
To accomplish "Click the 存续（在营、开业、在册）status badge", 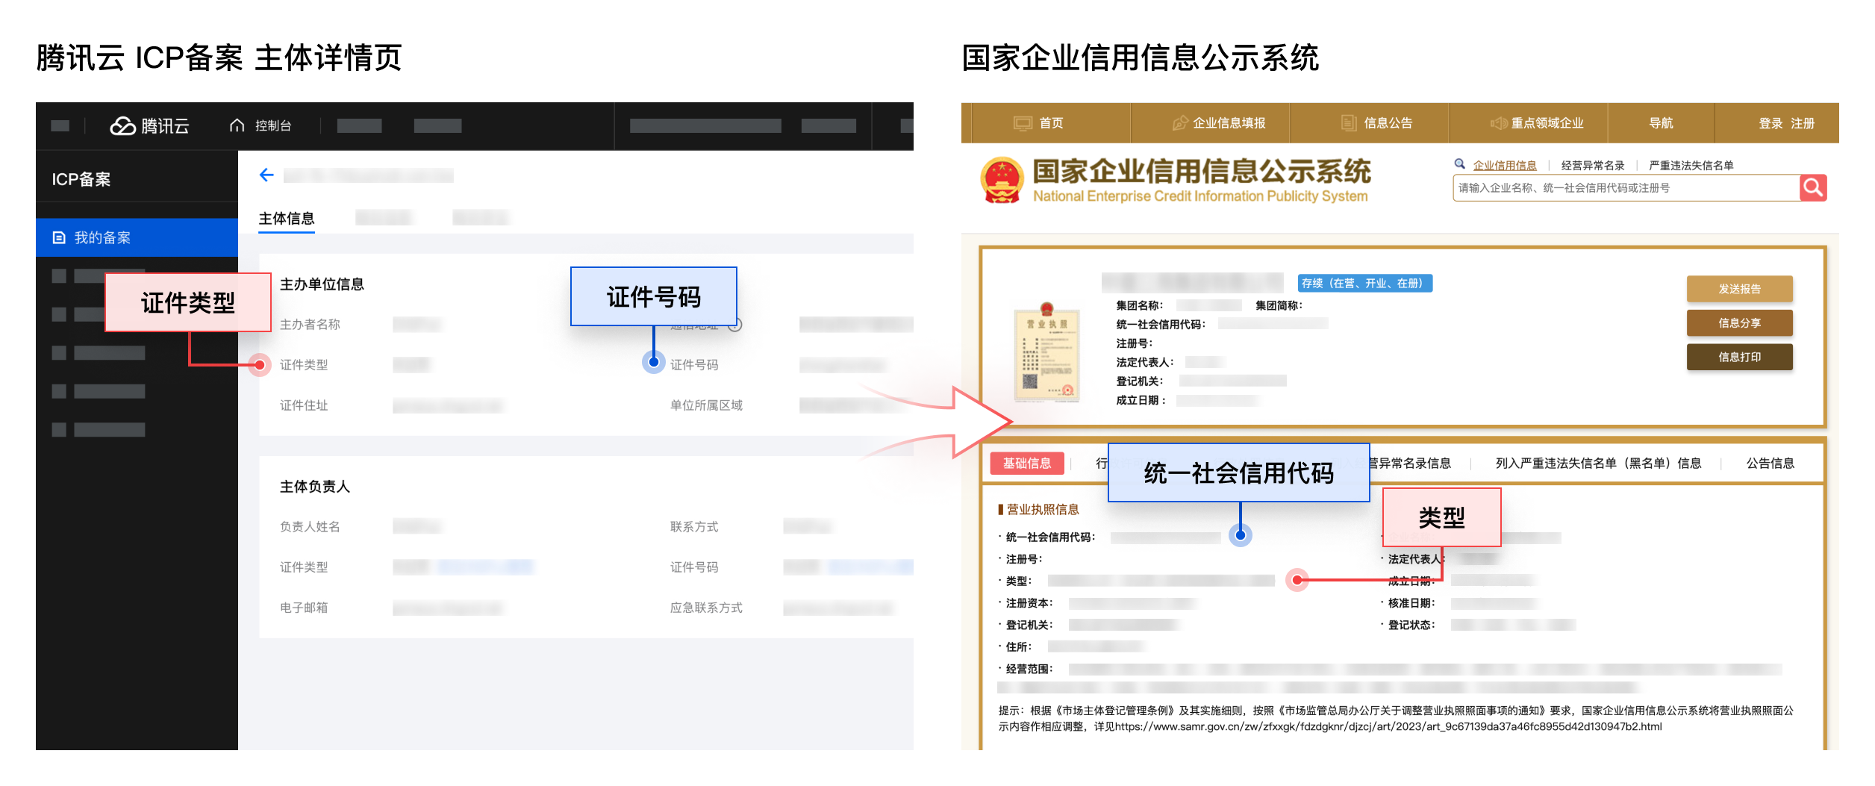I will (x=1365, y=284).
